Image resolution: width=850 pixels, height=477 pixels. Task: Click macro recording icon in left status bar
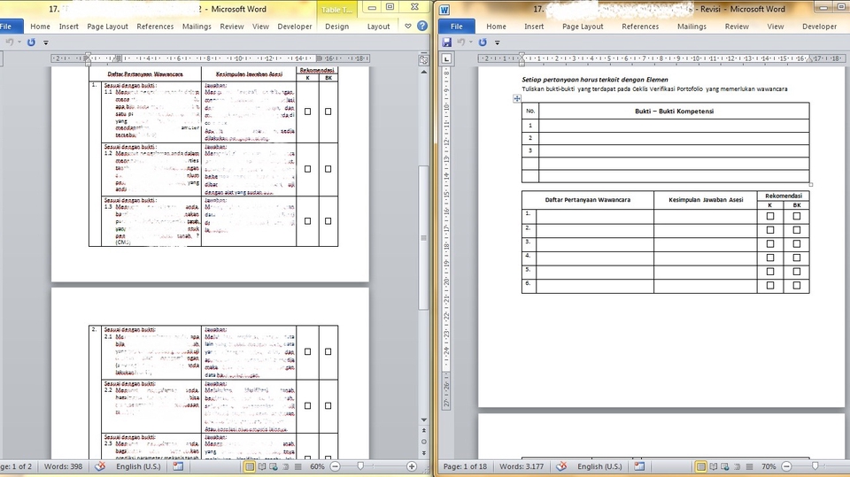pos(178,466)
